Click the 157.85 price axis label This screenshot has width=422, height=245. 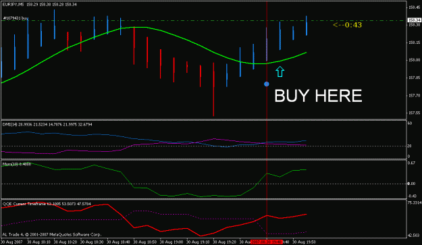[x=414, y=78]
